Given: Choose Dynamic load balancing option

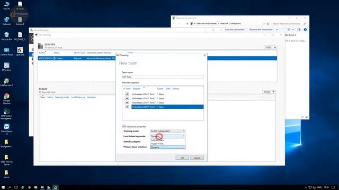Looking at the screenshot, I should click(167, 147).
